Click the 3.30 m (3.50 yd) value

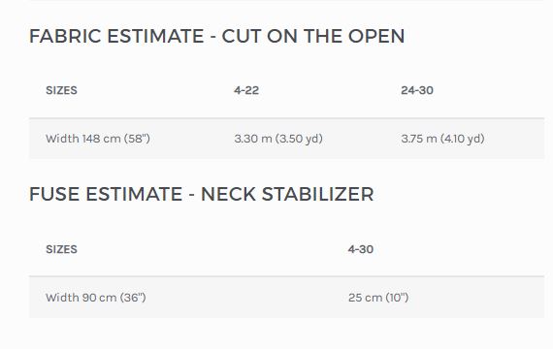tap(278, 139)
